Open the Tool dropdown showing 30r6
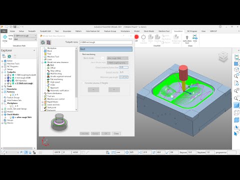 [25, 39]
